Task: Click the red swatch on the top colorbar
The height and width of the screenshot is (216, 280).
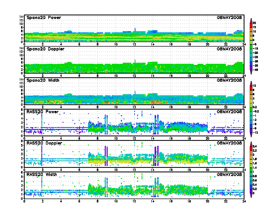Action: point(251,25)
